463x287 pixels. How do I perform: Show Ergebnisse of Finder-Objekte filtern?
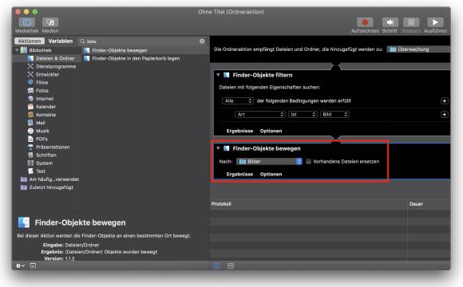pyautogui.click(x=239, y=131)
